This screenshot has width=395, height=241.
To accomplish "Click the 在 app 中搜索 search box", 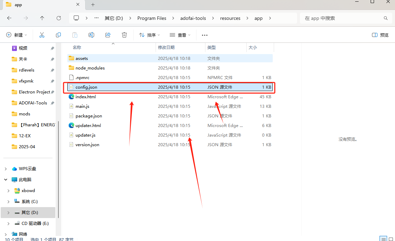I will coord(346,18).
